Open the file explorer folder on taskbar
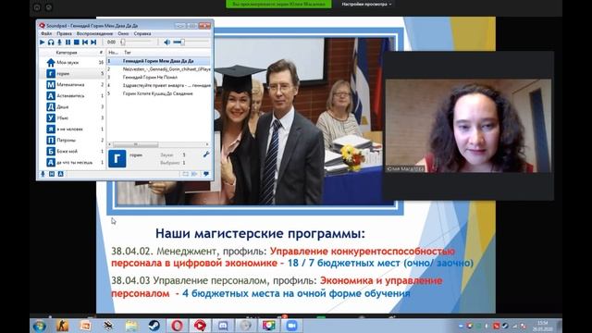Screen dimensions: 592x333 click(x=131, y=326)
